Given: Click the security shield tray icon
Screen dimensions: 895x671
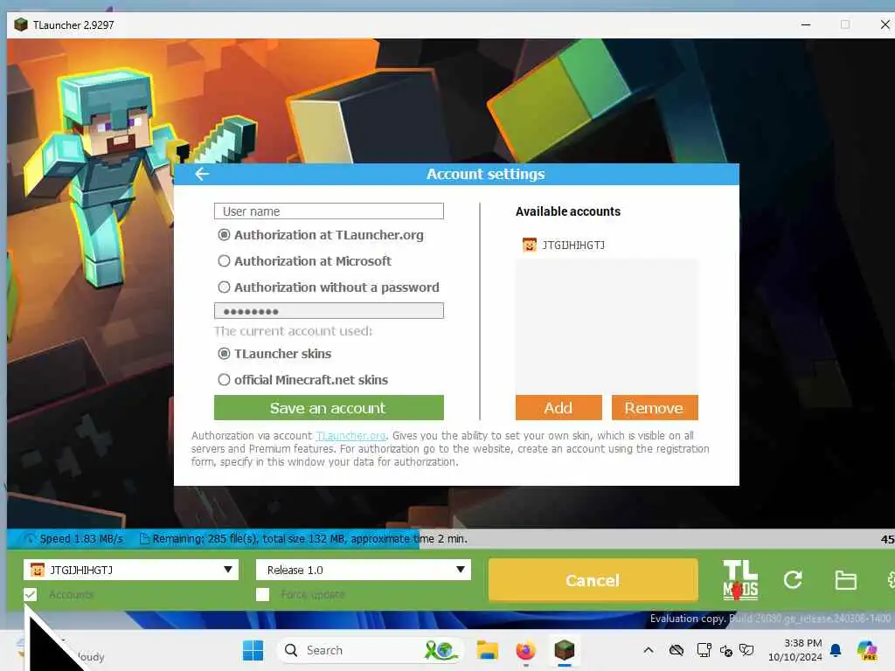Looking at the screenshot, I should tap(746, 650).
